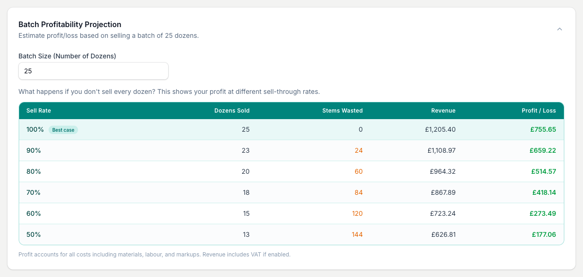Click dozens sold value 20
The height and width of the screenshot is (277, 583).
pos(246,171)
